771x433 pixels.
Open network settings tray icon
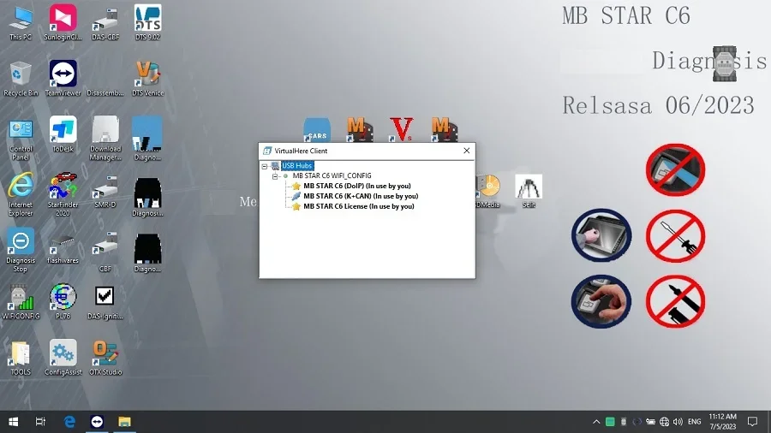(x=664, y=422)
